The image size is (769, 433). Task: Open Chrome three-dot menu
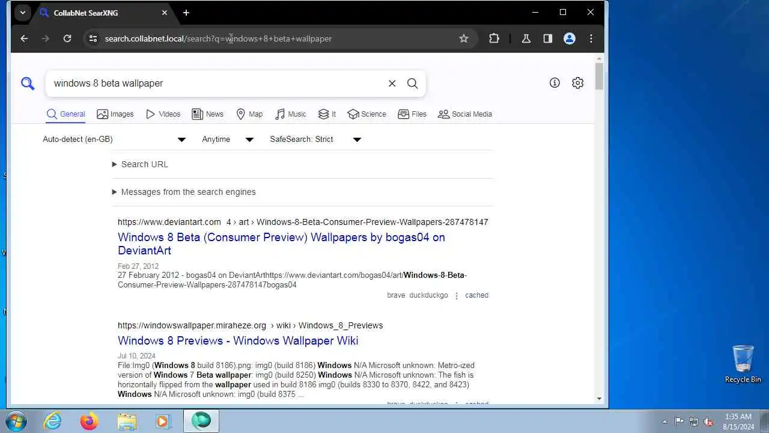(x=591, y=38)
